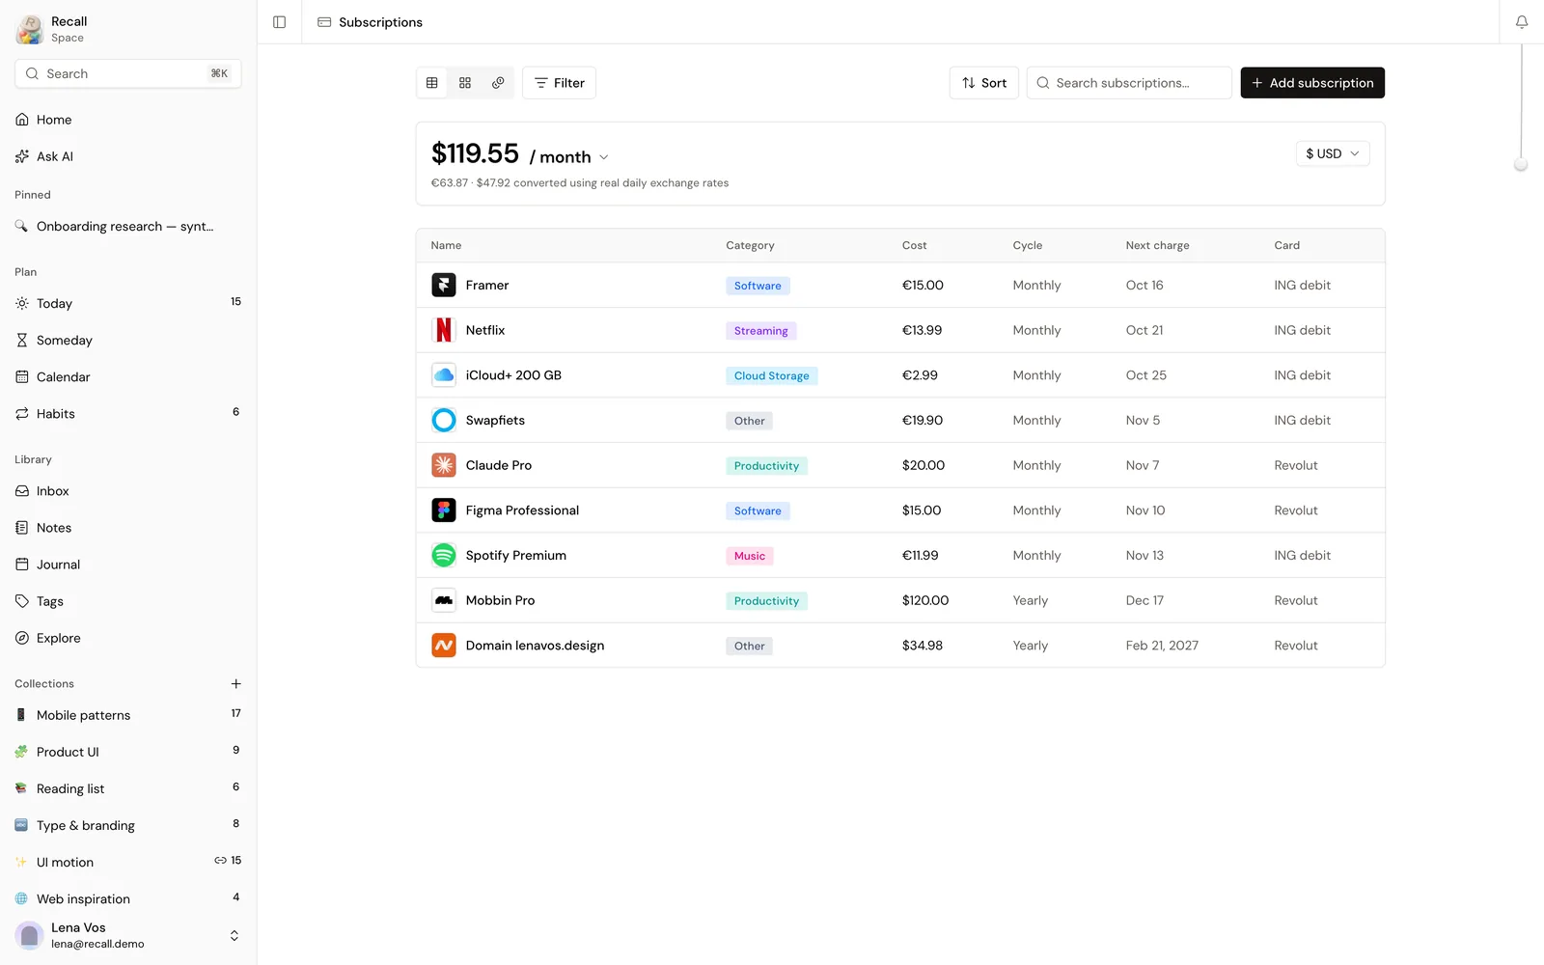Screen dimensions: 1544x965
Task: Open Notes in the library
Action: tap(128, 528)
